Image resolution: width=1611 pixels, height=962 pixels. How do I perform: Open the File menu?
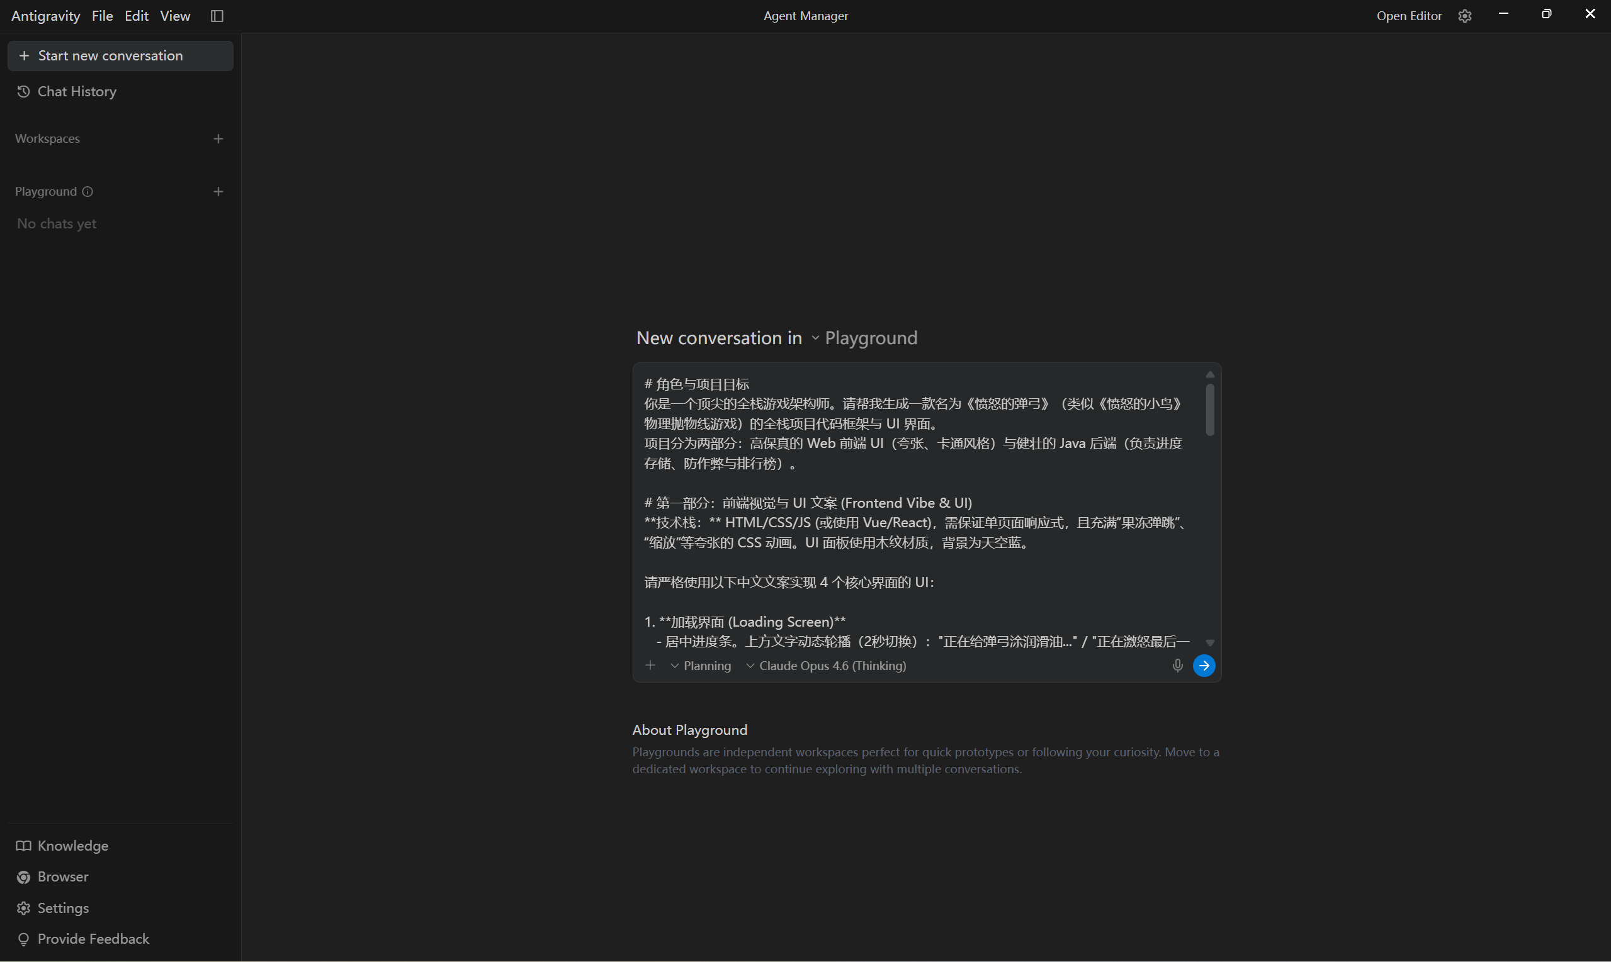click(x=102, y=16)
